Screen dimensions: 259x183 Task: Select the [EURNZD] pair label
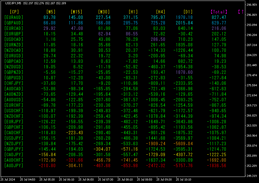click(x=14, y=45)
